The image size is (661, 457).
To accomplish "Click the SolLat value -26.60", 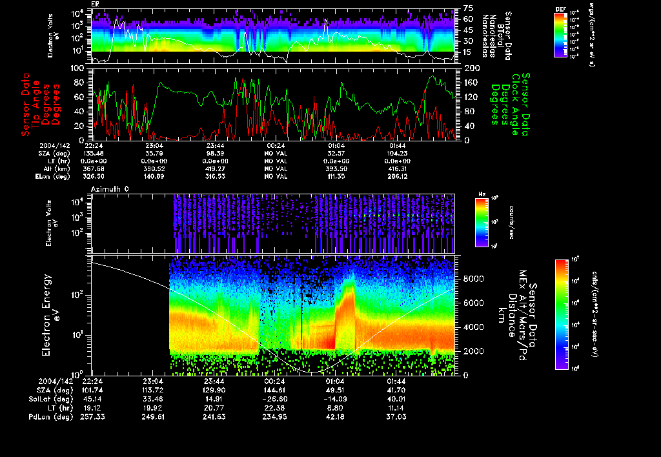I will coord(275,400).
